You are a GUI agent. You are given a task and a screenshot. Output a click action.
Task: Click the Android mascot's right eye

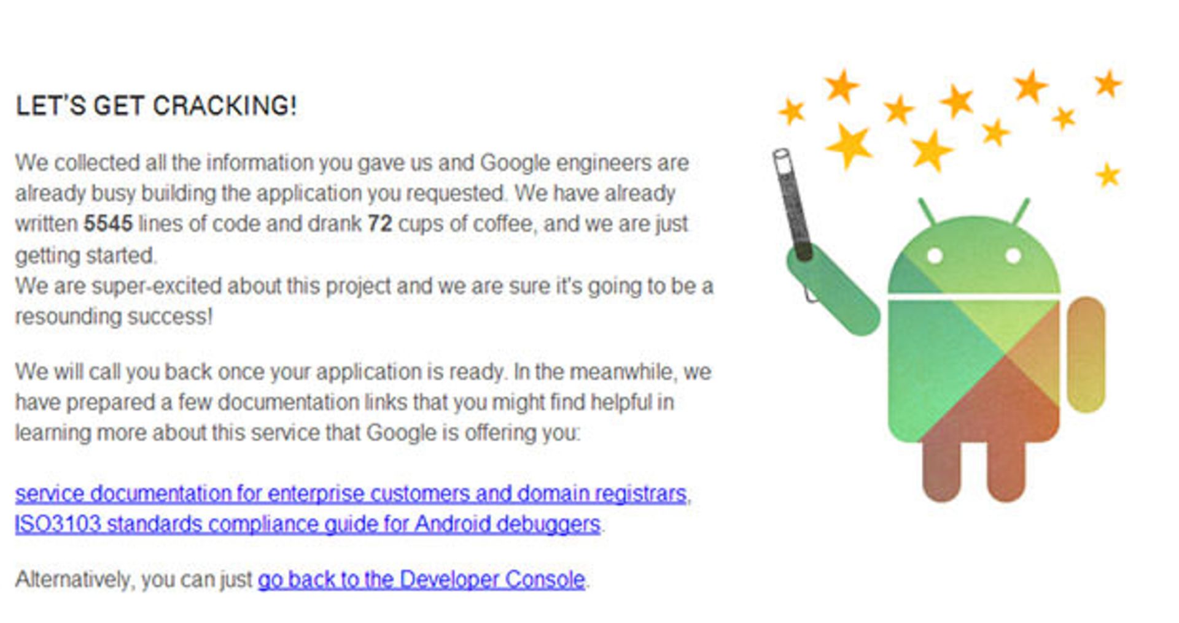click(1013, 255)
